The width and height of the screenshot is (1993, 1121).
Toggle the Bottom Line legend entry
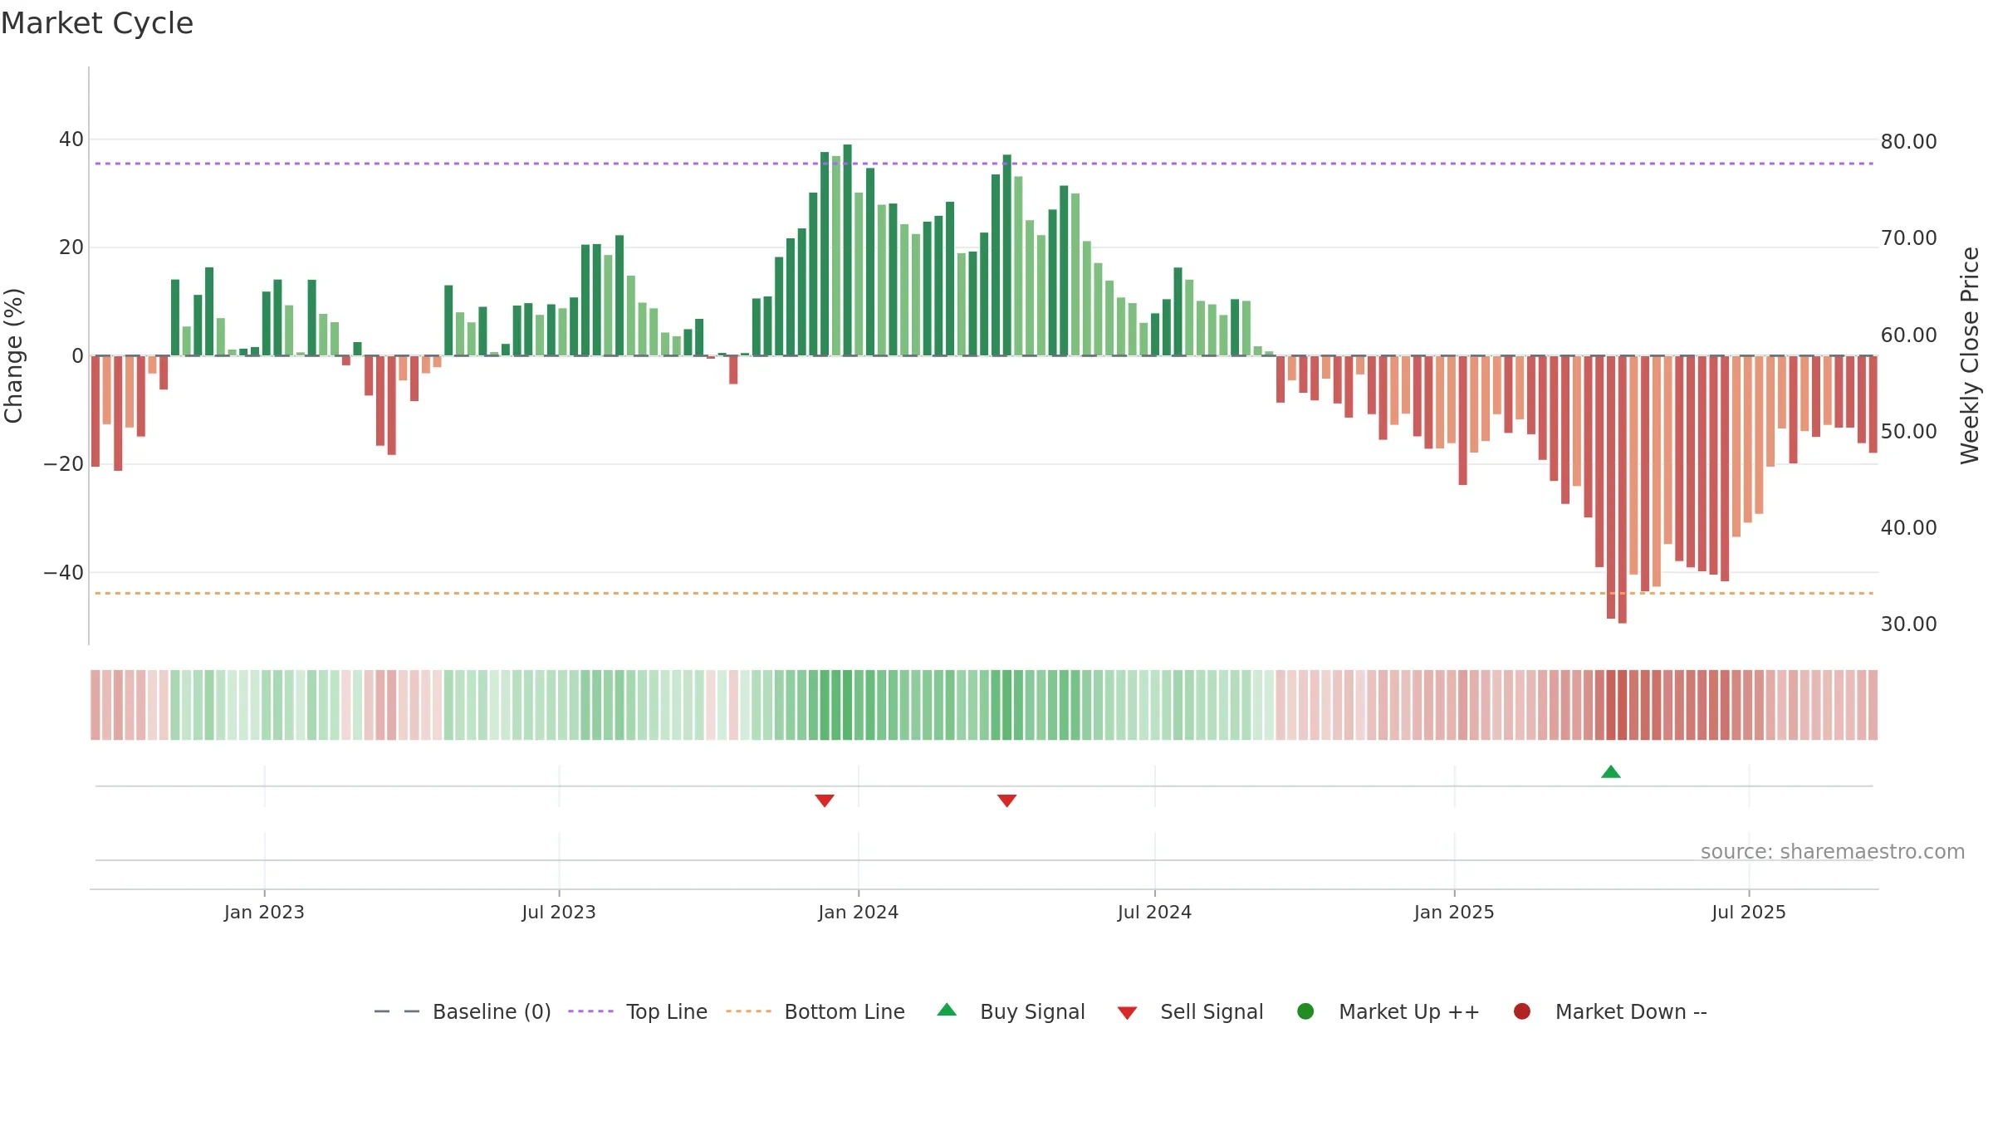(815, 1011)
